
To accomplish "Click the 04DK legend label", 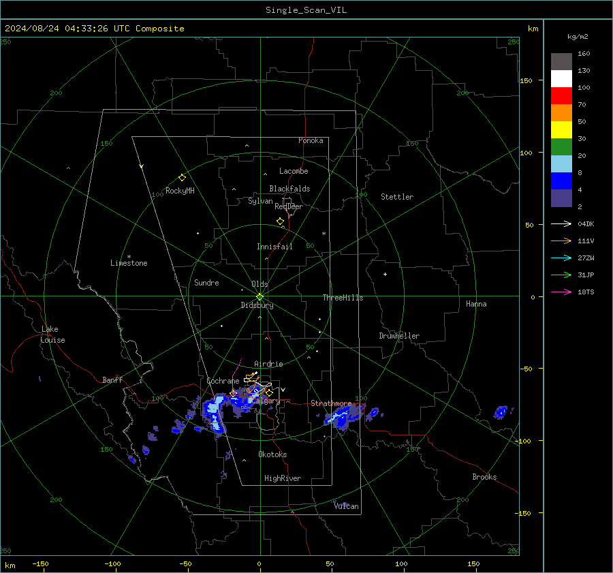I will (x=586, y=223).
